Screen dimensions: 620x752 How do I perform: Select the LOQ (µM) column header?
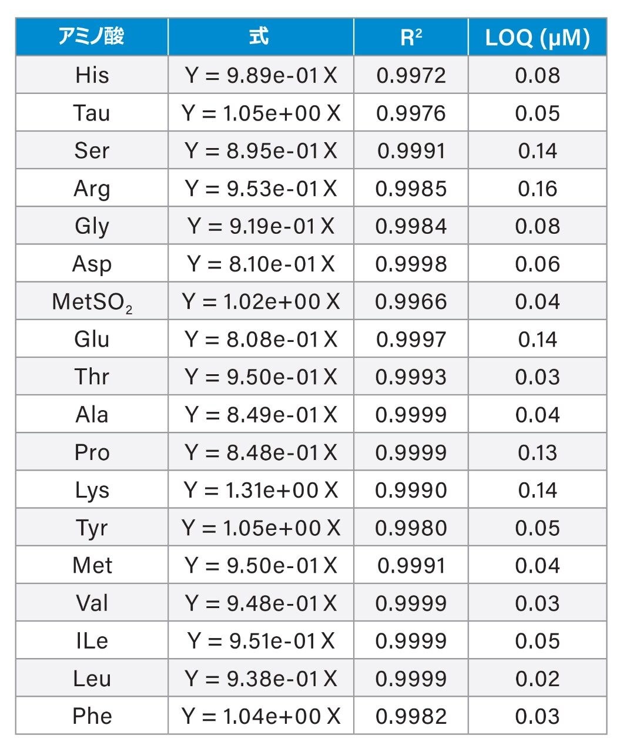(537, 37)
